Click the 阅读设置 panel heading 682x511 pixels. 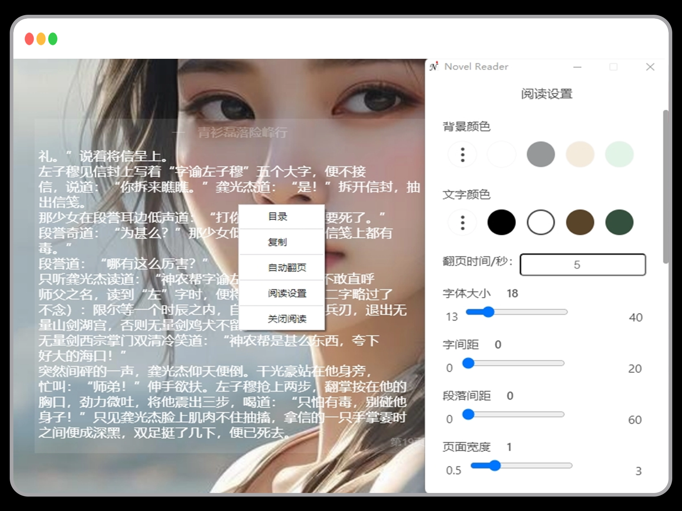[547, 94]
